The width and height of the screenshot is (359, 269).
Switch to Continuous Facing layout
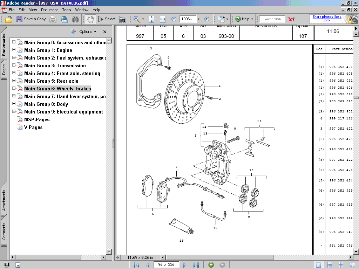click(341, 265)
